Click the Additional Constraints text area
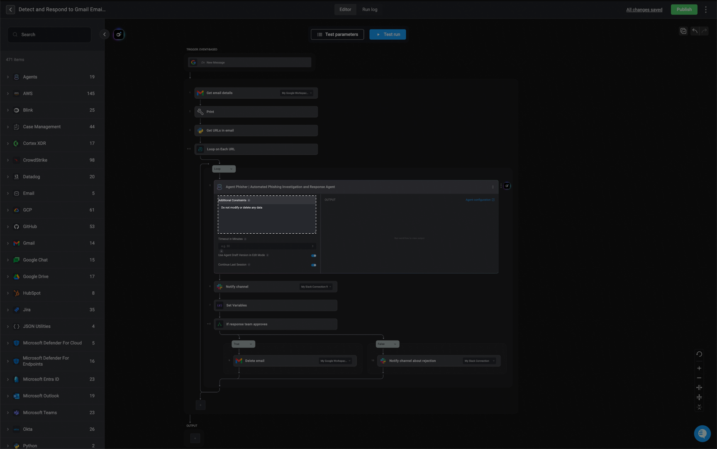The image size is (717, 449). (x=267, y=218)
